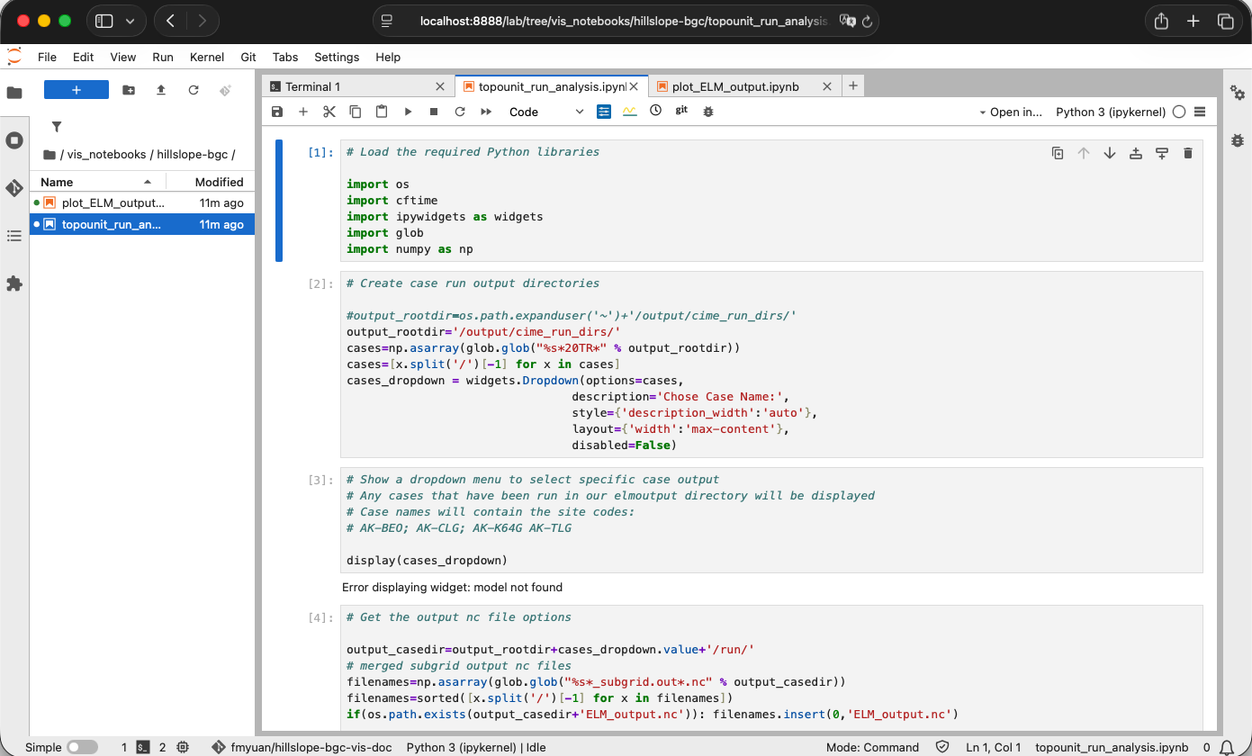The height and width of the screenshot is (756, 1252).
Task: Toggle Simple interface mode switch
Action: point(81,747)
